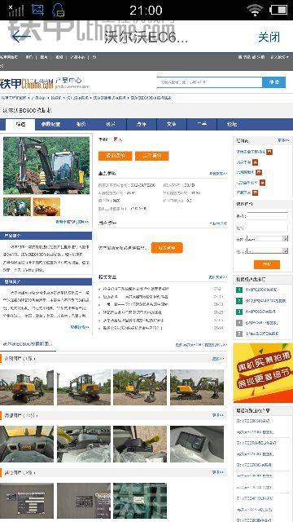Screen dimensions: 293x522
Task: Click the gray rank 4 icon in the ranking list
Action: (239, 323)
